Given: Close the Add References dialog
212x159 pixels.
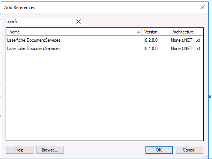Looking at the screenshot, I should point(203,7).
